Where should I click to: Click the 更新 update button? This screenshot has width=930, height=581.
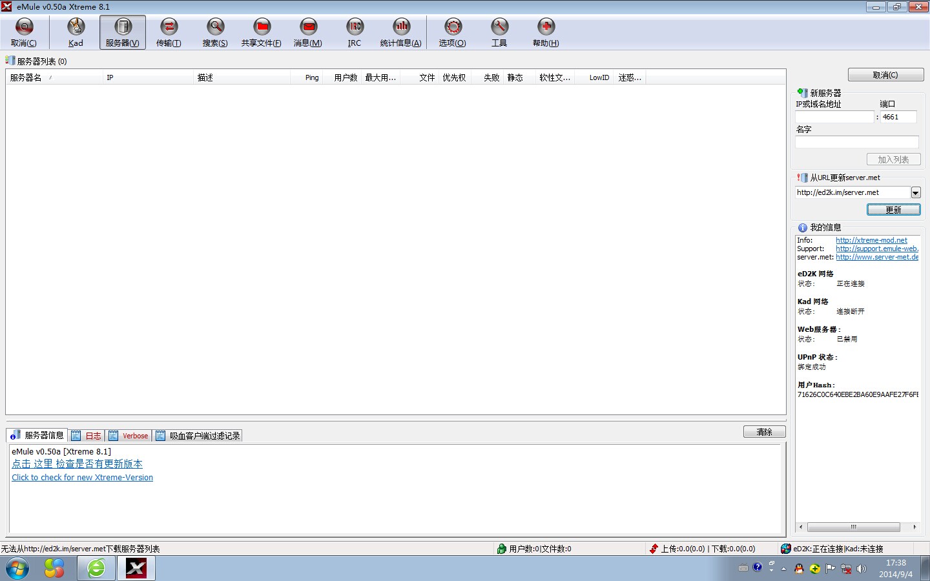[x=893, y=210]
